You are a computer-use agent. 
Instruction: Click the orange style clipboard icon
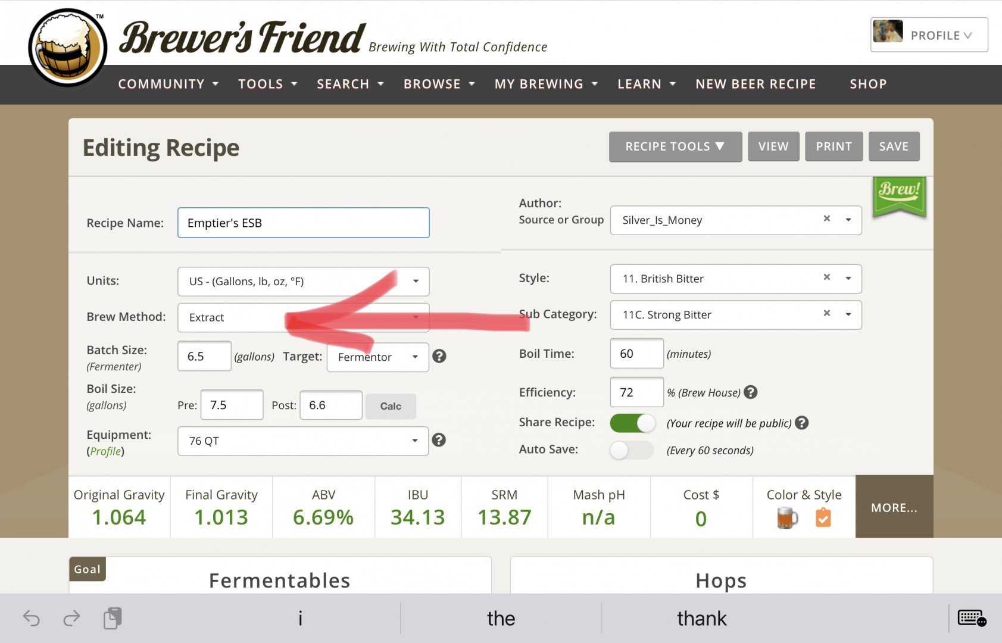click(823, 517)
